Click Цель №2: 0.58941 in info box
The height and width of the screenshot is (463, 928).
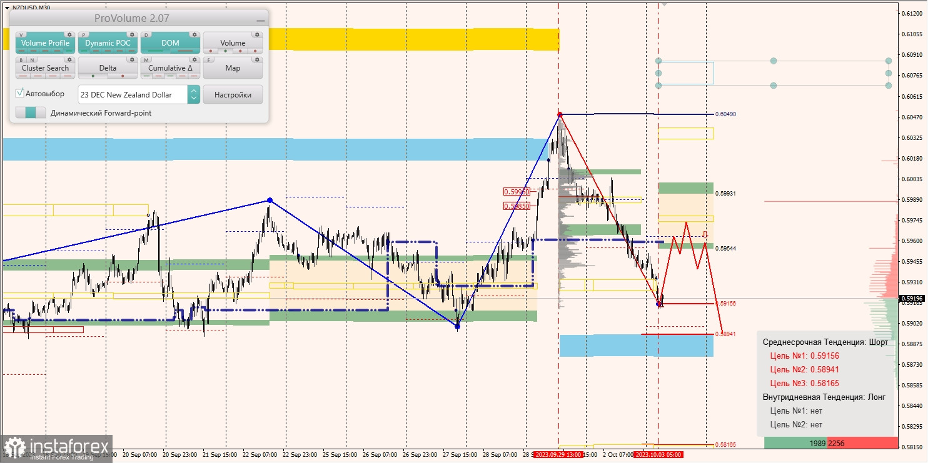coord(805,369)
